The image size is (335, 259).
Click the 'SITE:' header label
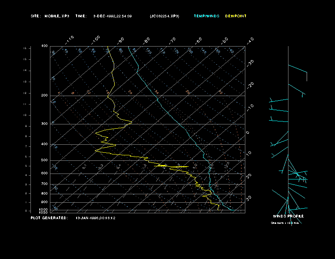point(36,16)
